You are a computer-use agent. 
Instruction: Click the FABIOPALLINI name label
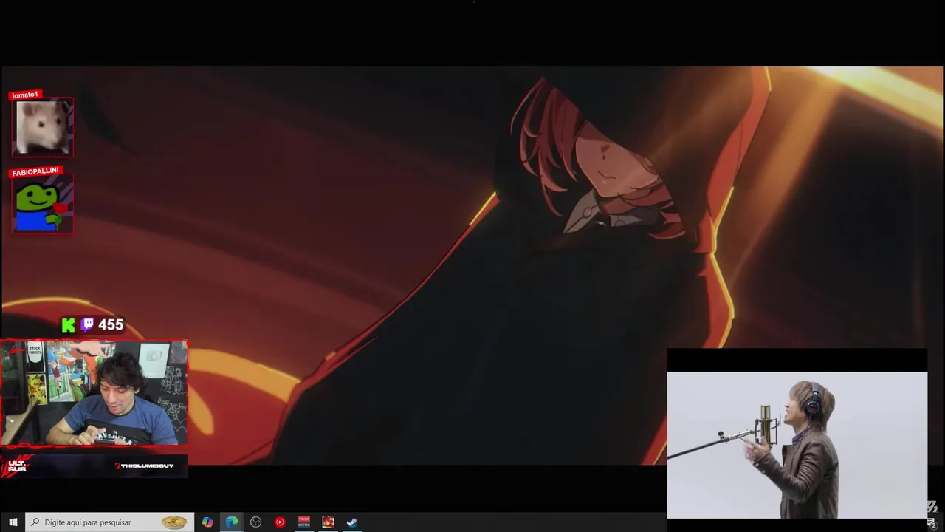point(35,171)
